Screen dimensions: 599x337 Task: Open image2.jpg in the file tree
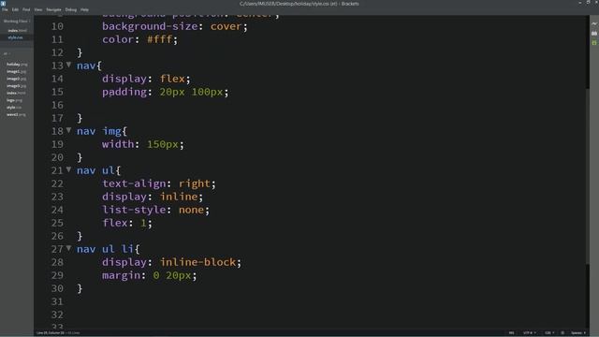pos(16,79)
